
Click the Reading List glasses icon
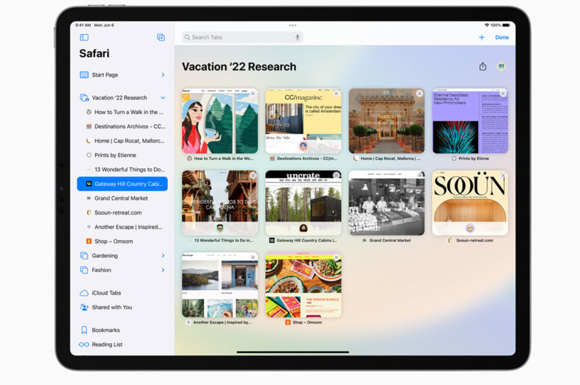tap(84, 345)
